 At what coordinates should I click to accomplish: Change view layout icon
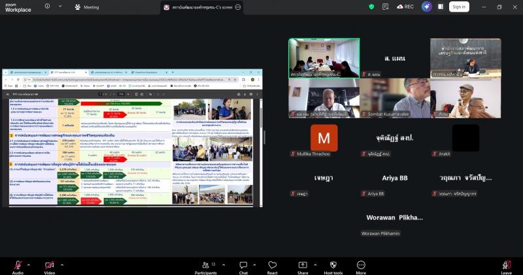point(441,7)
